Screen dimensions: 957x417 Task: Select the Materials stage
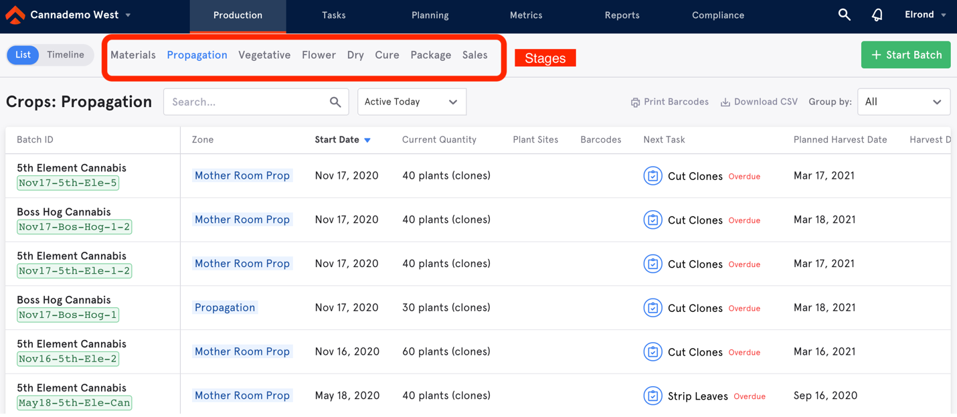click(x=133, y=55)
